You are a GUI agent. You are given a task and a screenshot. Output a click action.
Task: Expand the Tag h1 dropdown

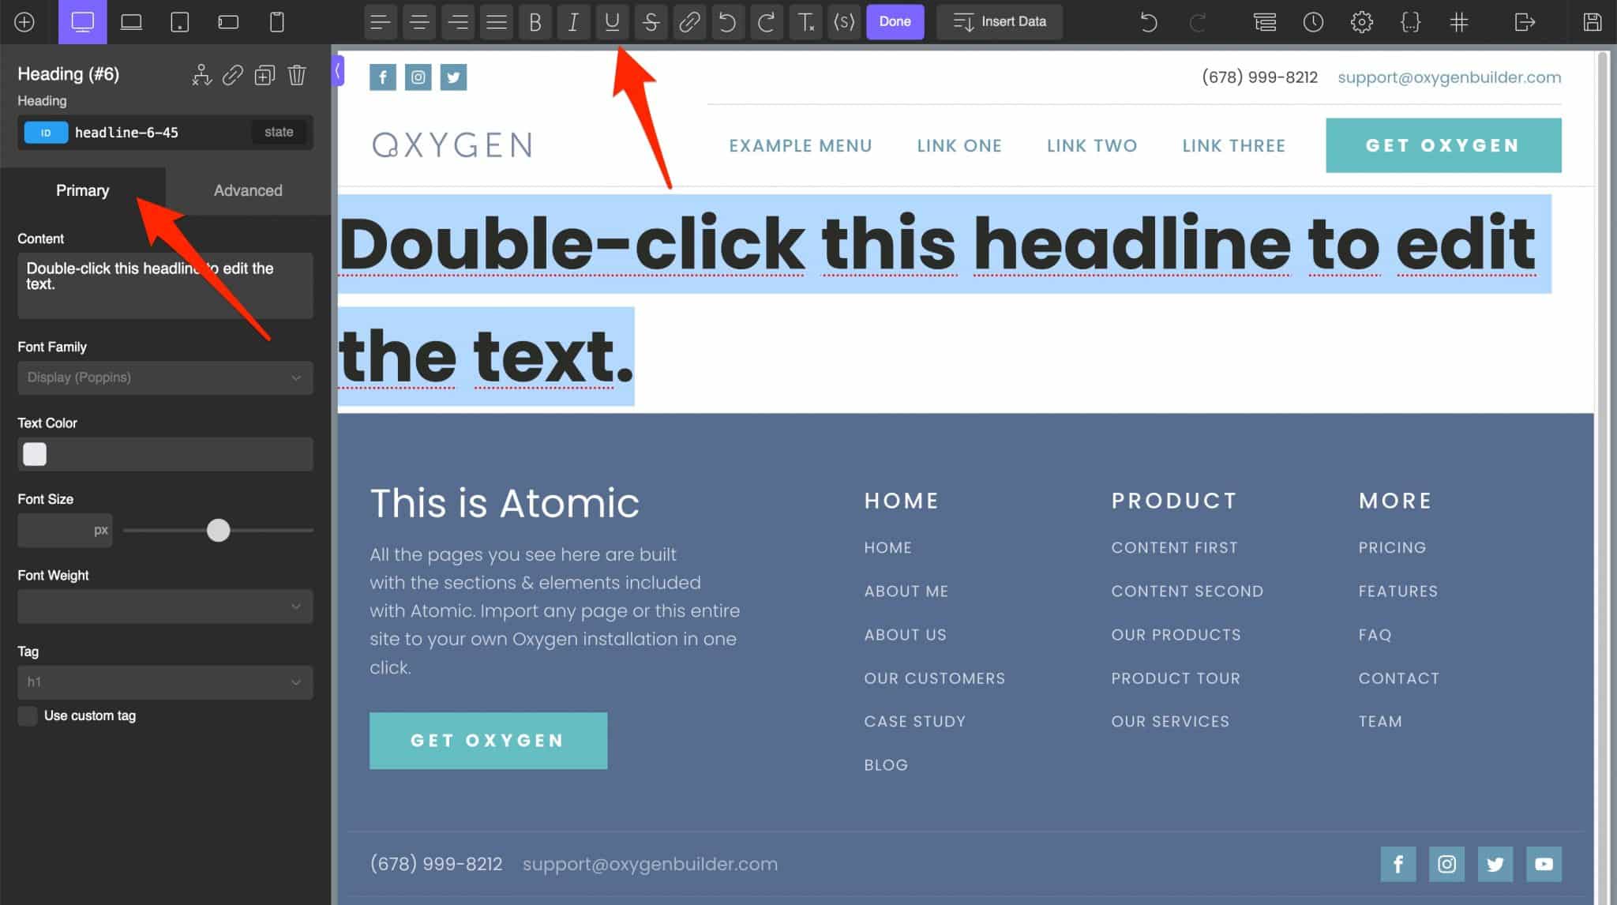[x=163, y=681]
